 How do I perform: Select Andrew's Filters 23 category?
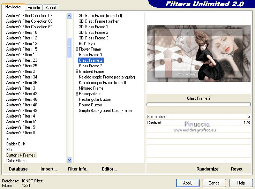click(22, 60)
